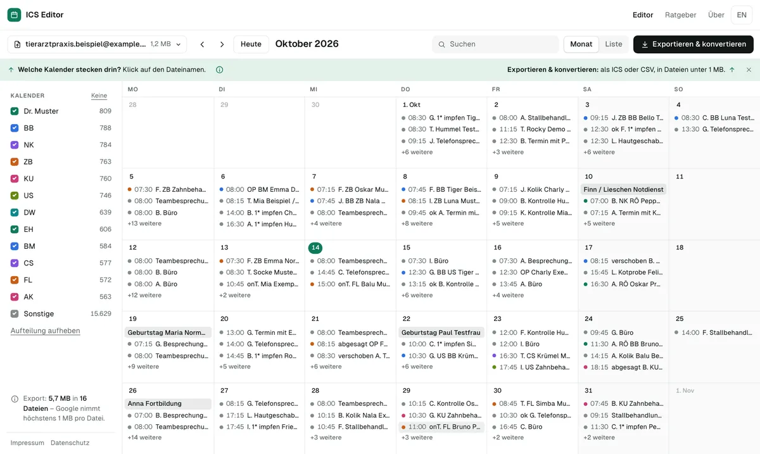Open the Über page
The image size is (760, 454).
tap(716, 15)
